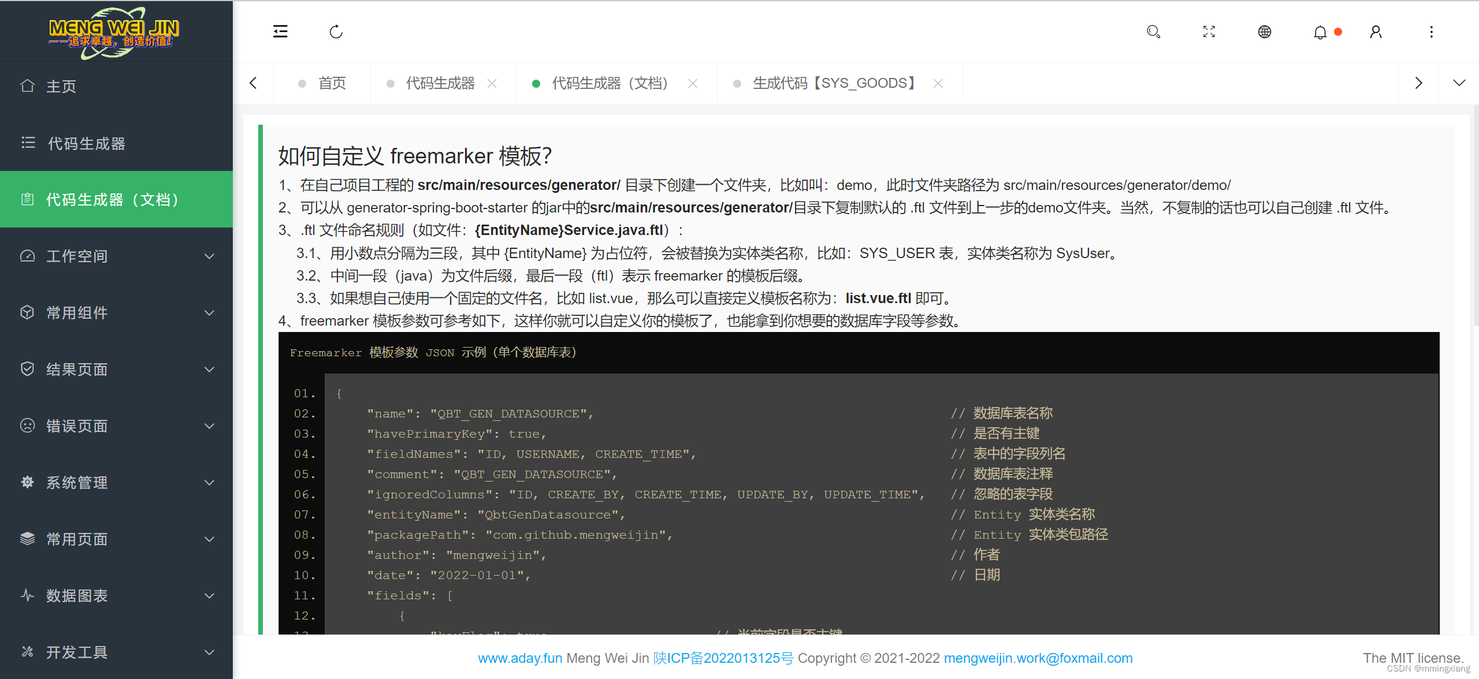Enter fullscreen mode via the expand icon
This screenshot has height=679, width=1479.
(x=1209, y=32)
